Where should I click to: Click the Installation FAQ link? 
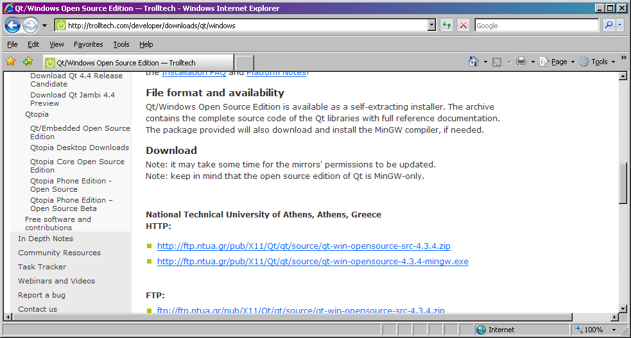(194, 72)
